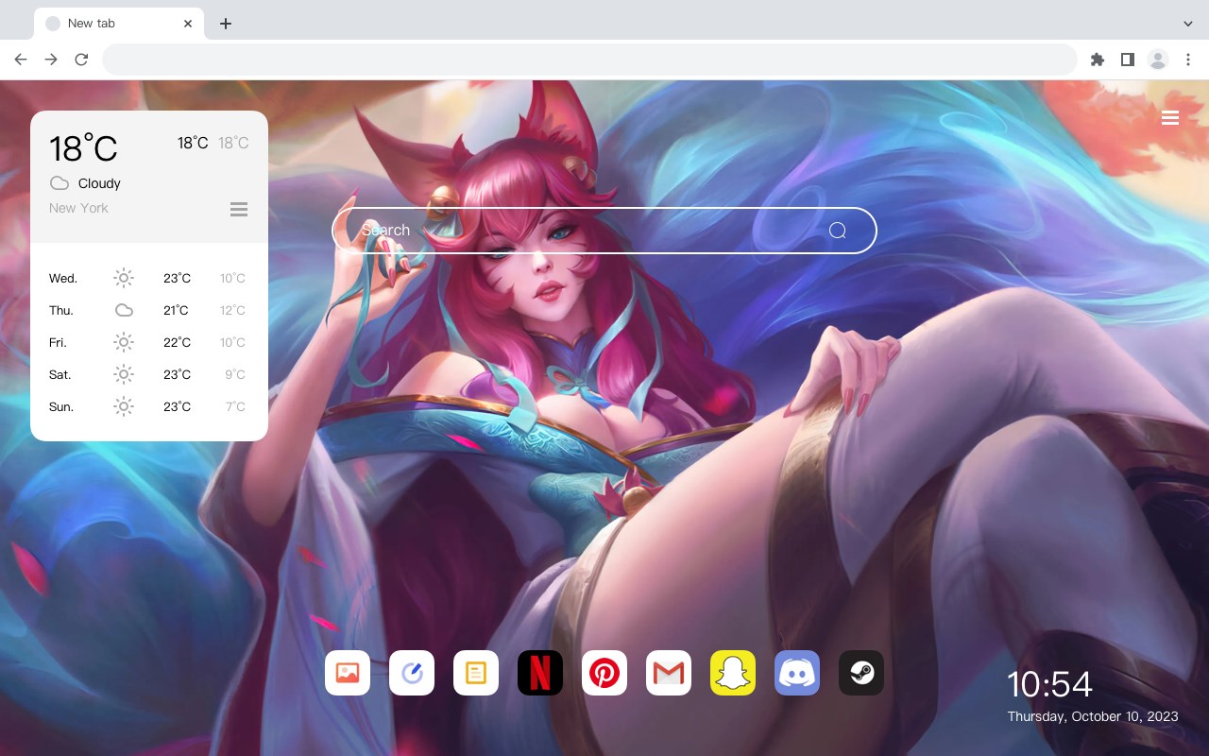Click the 21°C high for Thursday
This screenshot has height=756, width=1209.
176,310
